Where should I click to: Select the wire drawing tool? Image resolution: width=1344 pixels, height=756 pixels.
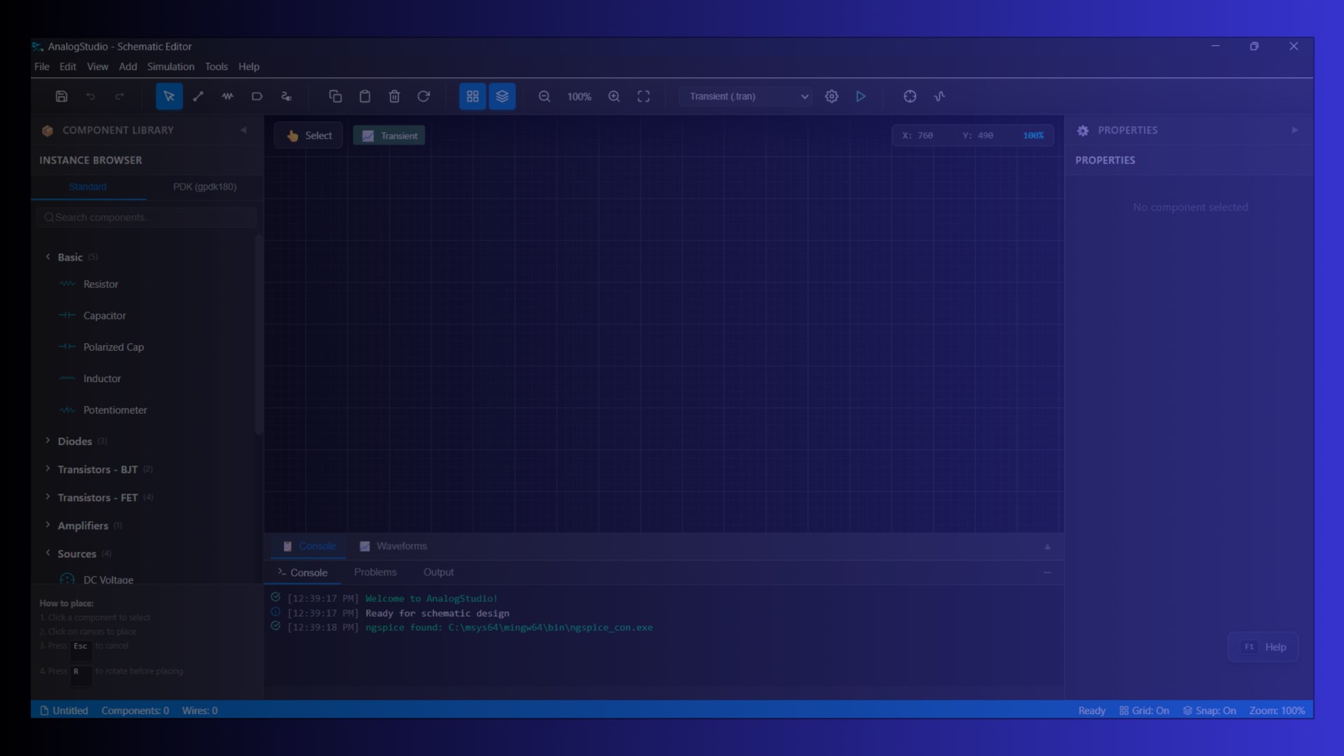(198, 97)
